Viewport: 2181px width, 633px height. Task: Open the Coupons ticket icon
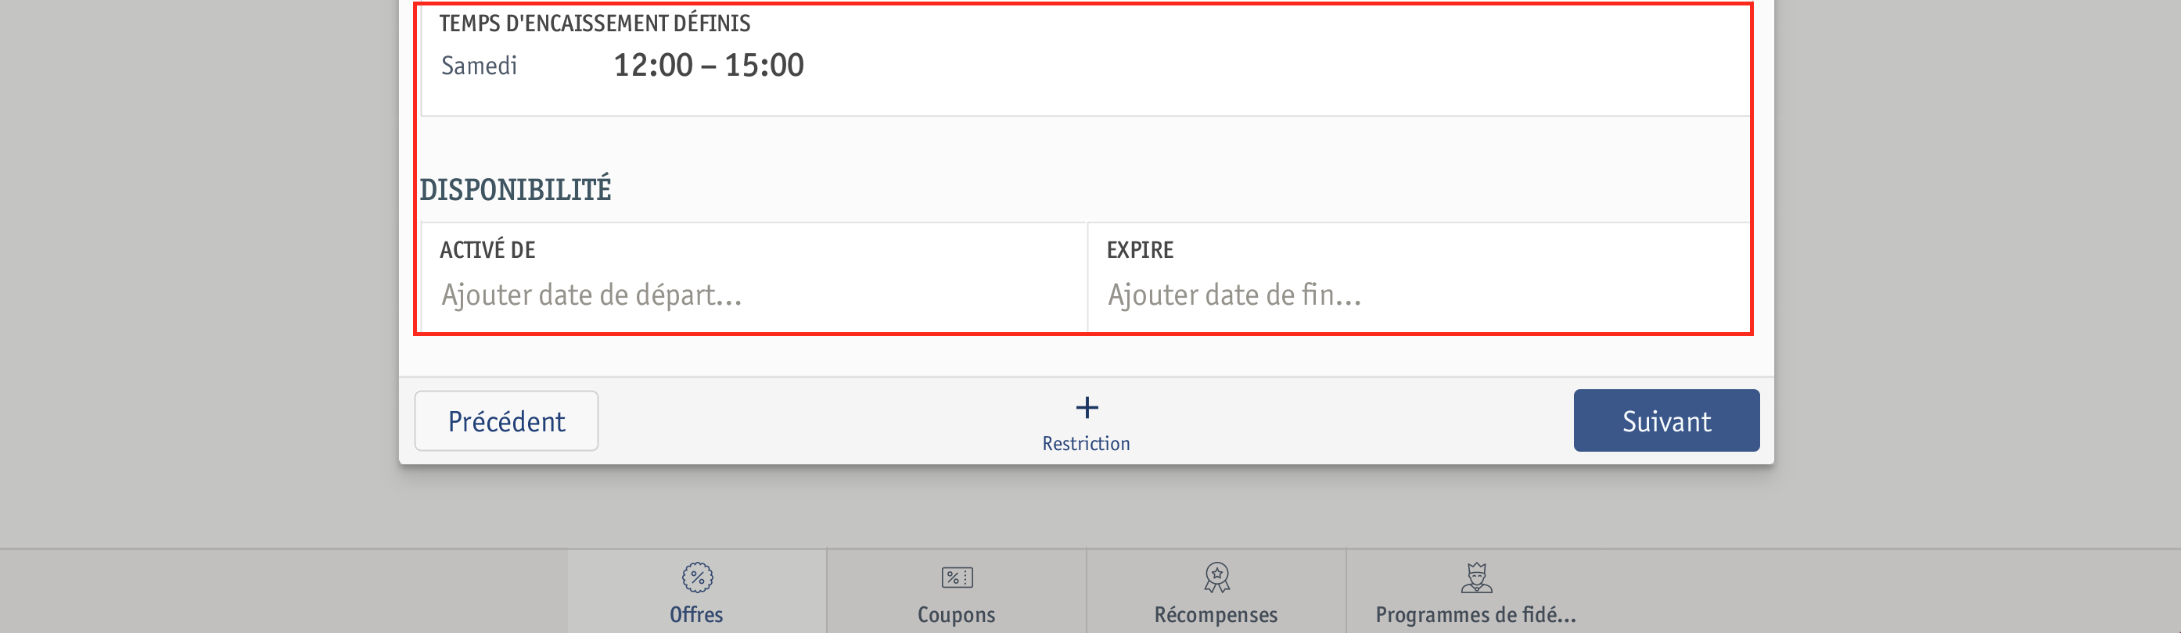coord(957,578)
